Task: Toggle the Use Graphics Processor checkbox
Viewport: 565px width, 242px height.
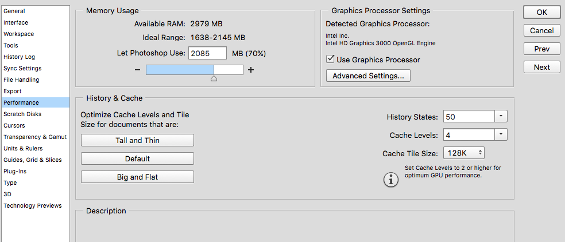Action: [330, 59]
